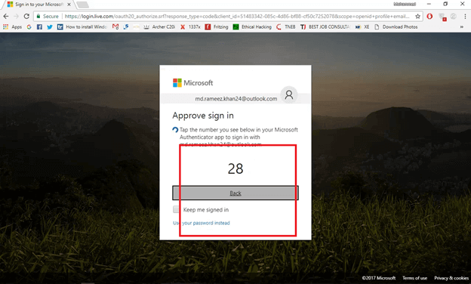This screenshot has height=284, width=471.
Task: Go back with the browser back arrow
Action: tap(6, 16)
